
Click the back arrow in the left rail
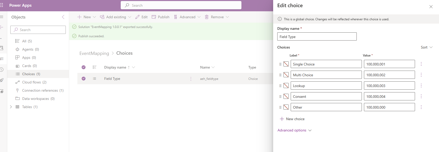2,27
